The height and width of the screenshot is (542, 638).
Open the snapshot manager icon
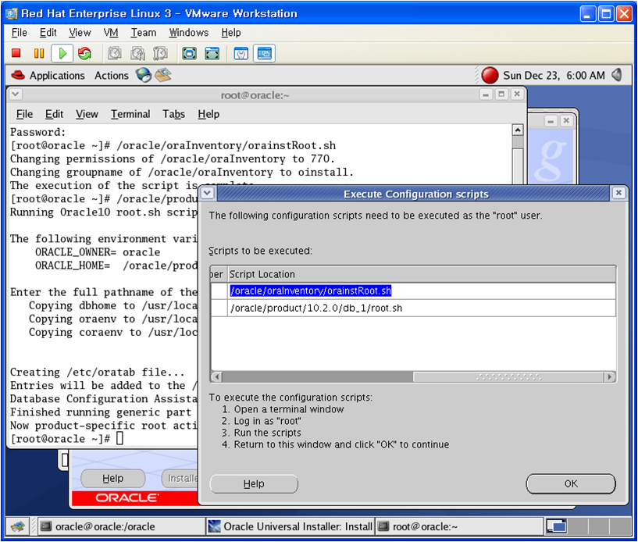click(160, 53)
